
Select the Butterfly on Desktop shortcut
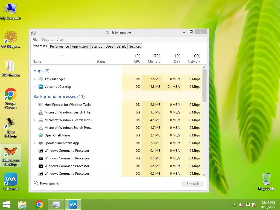(x=11, y=156)
